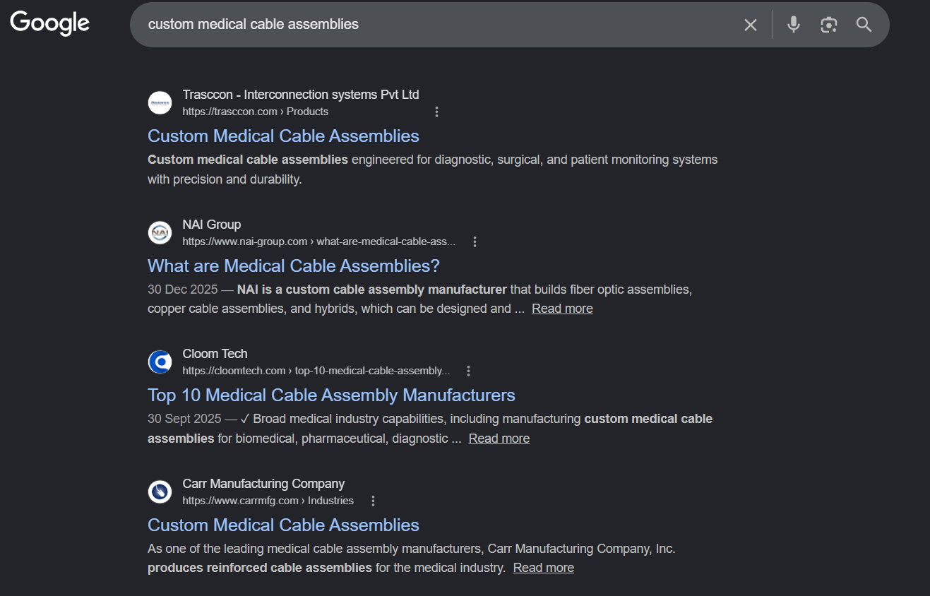Click the Trasccon snippet mentioning 'precision and durability'
The width and height of the screenshot is (930, 596).
[432, 169]
